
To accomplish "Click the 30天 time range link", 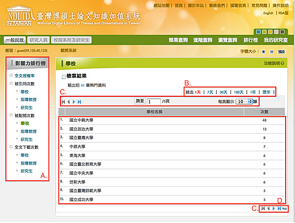I will (x=224, y=92).
